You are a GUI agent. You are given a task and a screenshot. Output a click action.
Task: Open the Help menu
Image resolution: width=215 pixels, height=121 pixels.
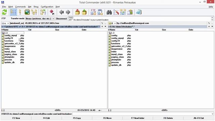click(x=211, y=7)
